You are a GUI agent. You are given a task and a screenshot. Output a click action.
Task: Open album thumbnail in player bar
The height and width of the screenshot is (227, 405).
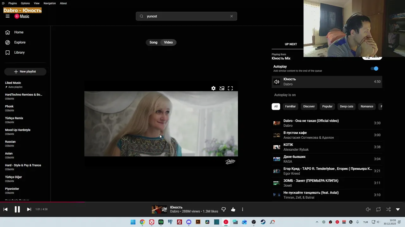[159, 209]
